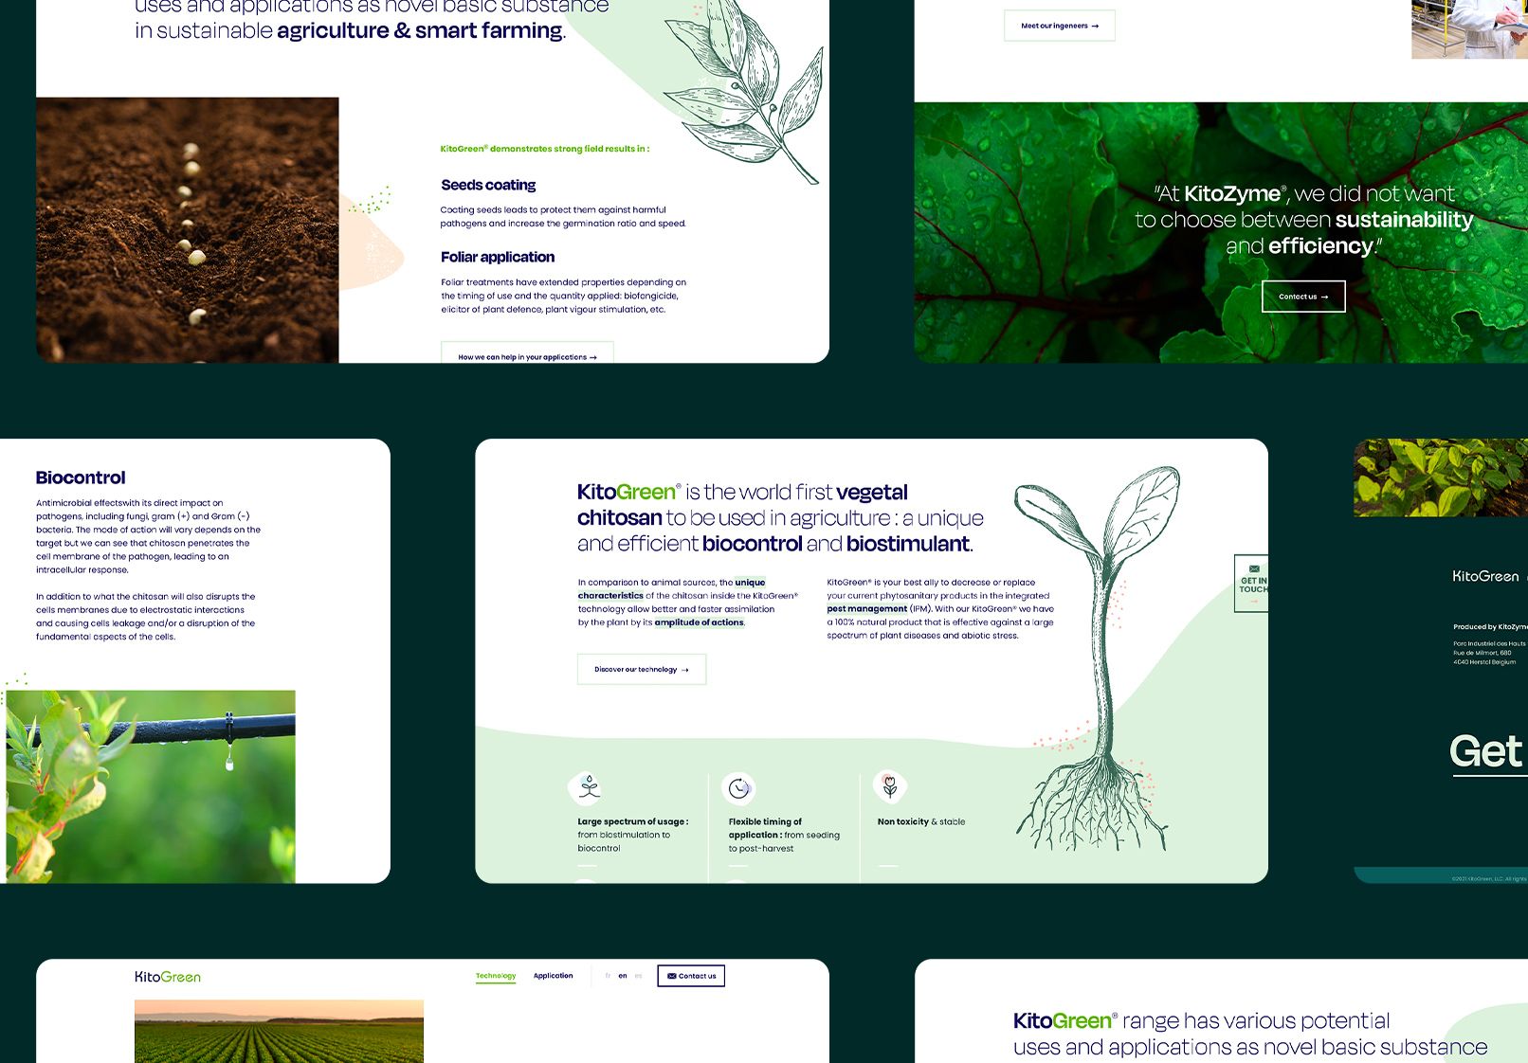The image size is (1528, 1063).
Task: Open the Application nav item
Action: [553, 976]
